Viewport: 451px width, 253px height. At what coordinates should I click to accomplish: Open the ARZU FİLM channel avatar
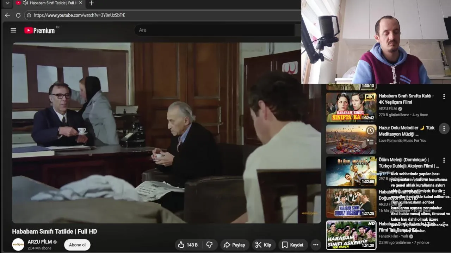(18, 245)
